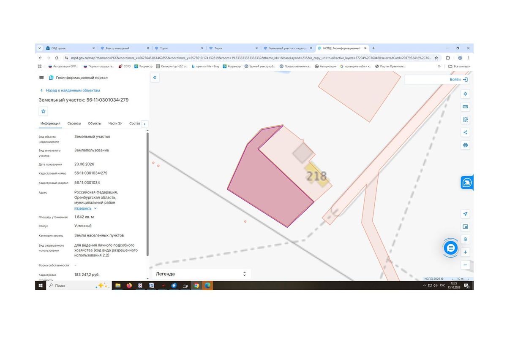Collapse the side panel with the double-arrow button
This screenshot has height=358, width=507.
(155, 78)
